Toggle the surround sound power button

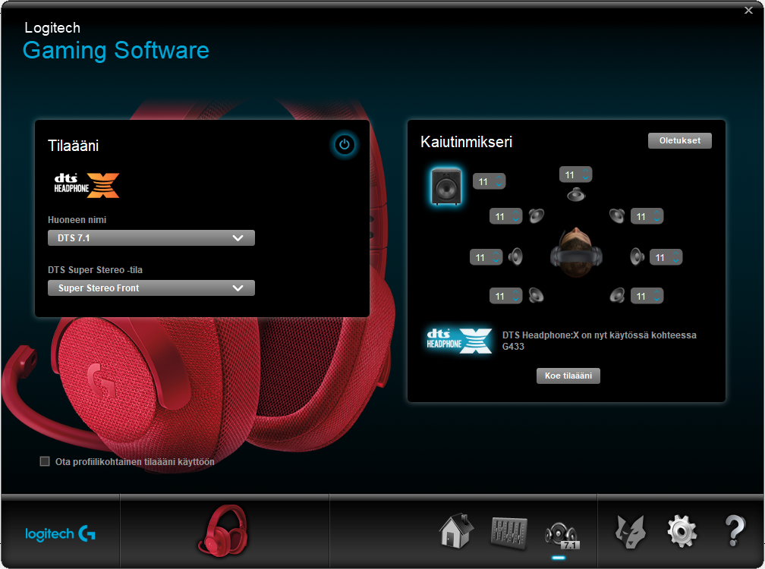(345, 145)
